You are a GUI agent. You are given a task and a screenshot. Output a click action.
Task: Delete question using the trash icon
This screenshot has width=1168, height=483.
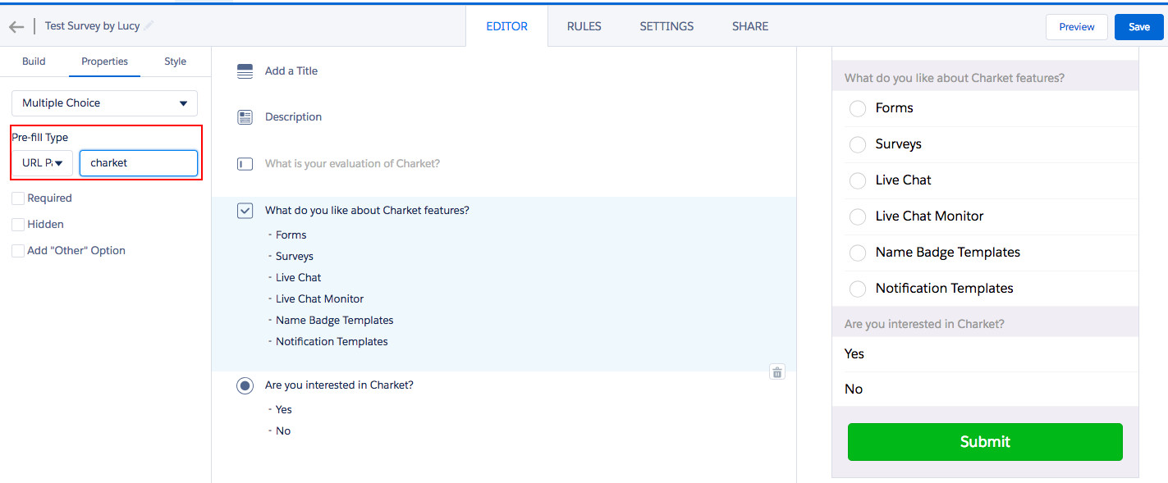[x=777, y=372]
